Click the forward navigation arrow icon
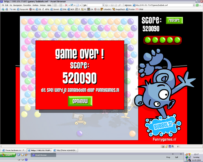 61,5
